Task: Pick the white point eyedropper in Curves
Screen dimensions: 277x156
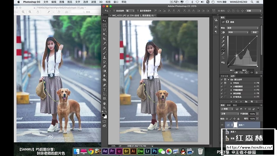Action: [223, 46]
